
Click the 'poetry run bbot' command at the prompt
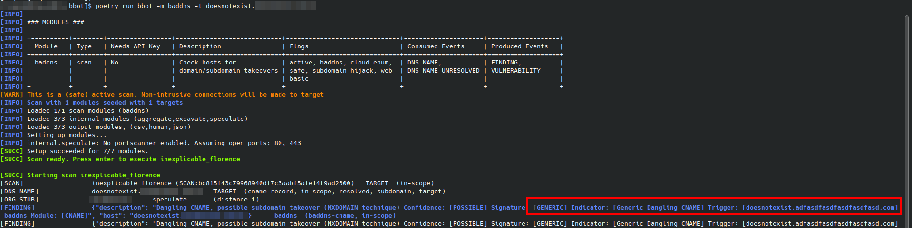[x=124, y=6]
